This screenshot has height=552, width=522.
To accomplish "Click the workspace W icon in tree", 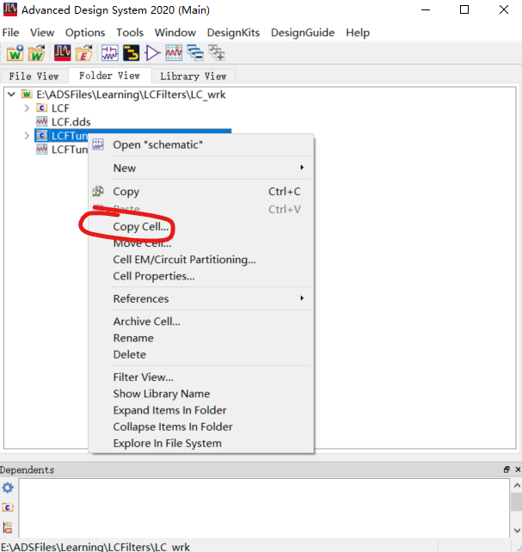I will click(27, 94).
